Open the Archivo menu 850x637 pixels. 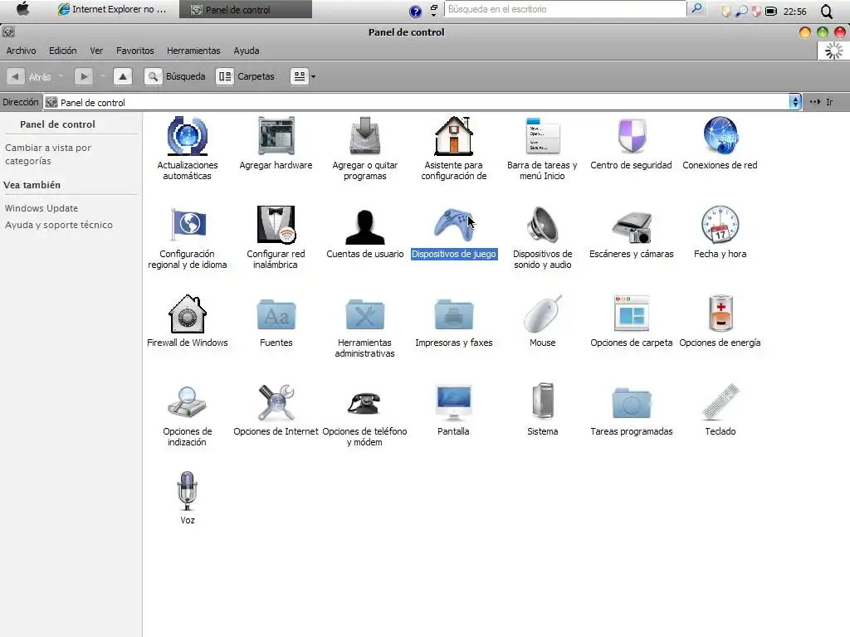[21, 51]
